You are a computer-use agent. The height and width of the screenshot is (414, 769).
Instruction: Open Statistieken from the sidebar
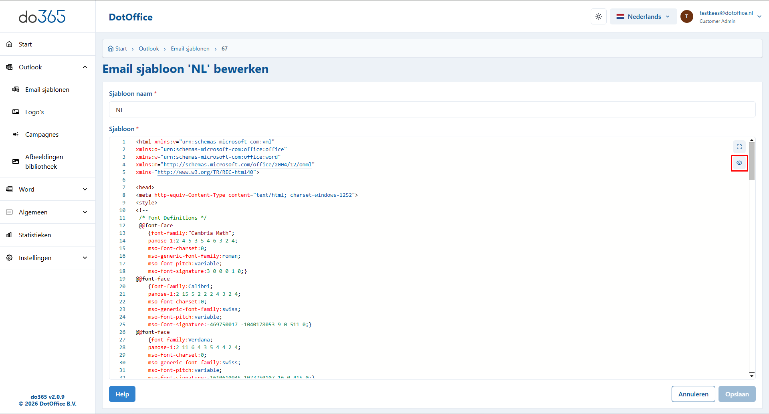pyautogui.click(x=35, y=235)
